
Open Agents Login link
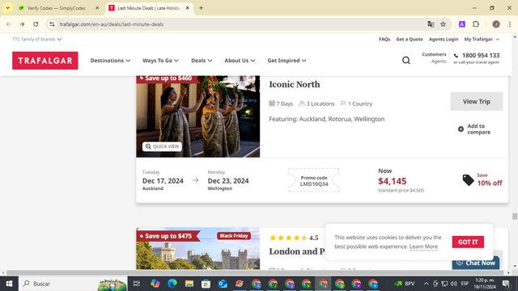(x=444, y=40)
